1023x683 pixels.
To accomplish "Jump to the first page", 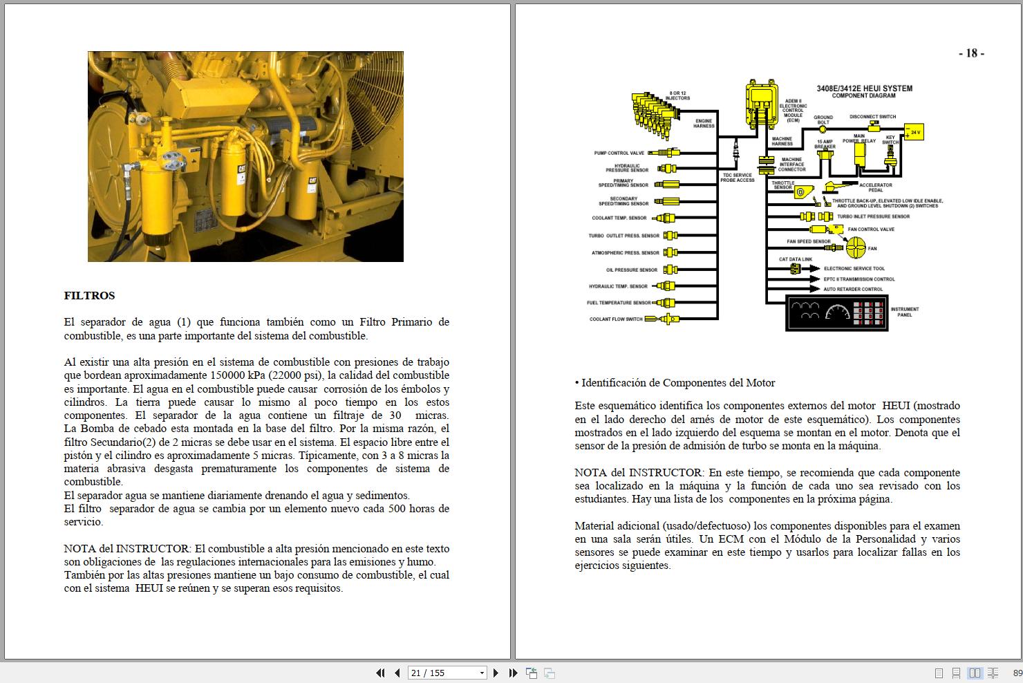I will 381,673.
